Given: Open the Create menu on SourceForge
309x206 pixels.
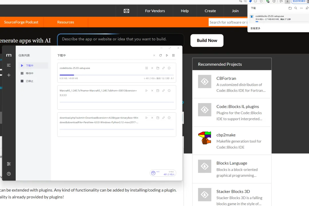Looking at the screenshot, I should click(x=210, y=11).
